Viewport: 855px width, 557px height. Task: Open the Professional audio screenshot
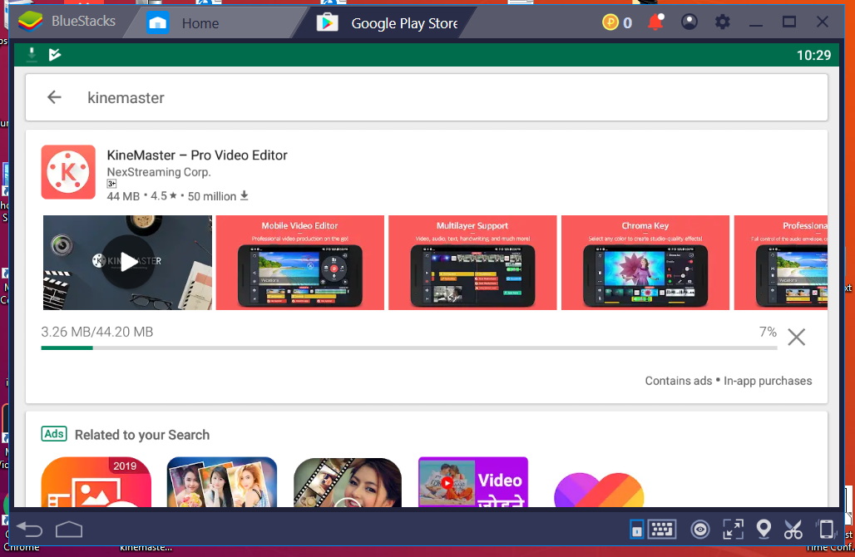point(781,262)
